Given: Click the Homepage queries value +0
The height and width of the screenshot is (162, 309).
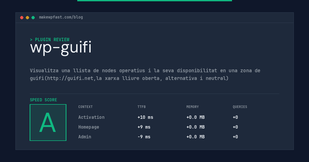Looking at the screenshot, I should (x=235, y=127).
